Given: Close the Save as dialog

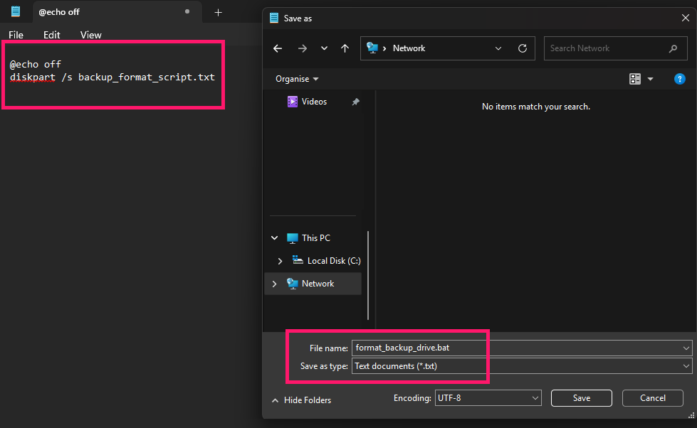Looking at the screenshot, I should tap(685, 18).
